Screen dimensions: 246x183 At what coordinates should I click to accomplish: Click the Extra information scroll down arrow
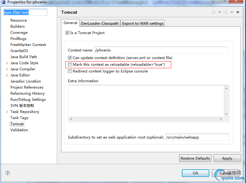pyautogui.click(x=226, y=114)
